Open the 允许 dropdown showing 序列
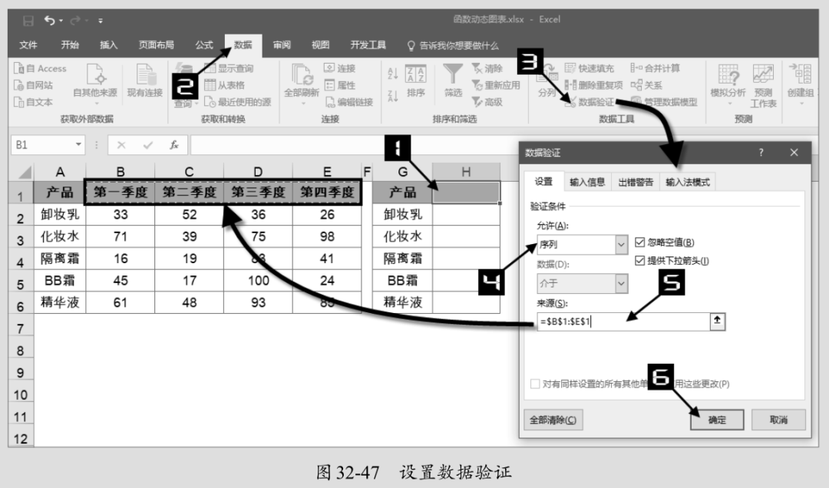 coord(583,244)
